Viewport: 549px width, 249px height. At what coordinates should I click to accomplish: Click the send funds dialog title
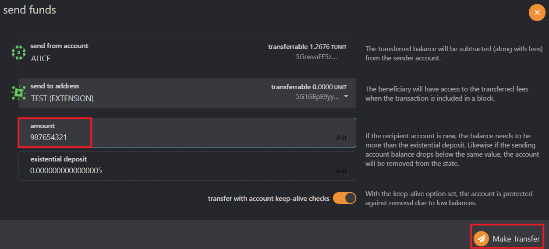(30, 10)
